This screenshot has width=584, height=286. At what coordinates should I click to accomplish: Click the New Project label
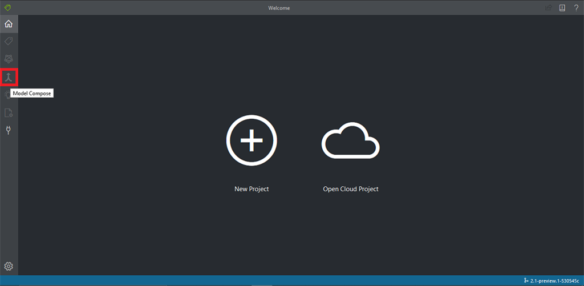coord(252,189)
